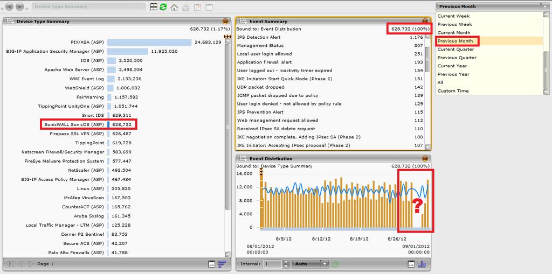Select the IPS Detection Alert event
This screenshot has height=274, width=552.
pos(330,37)
